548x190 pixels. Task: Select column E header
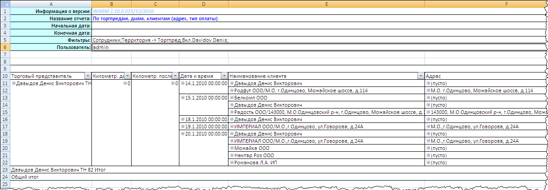326,4
